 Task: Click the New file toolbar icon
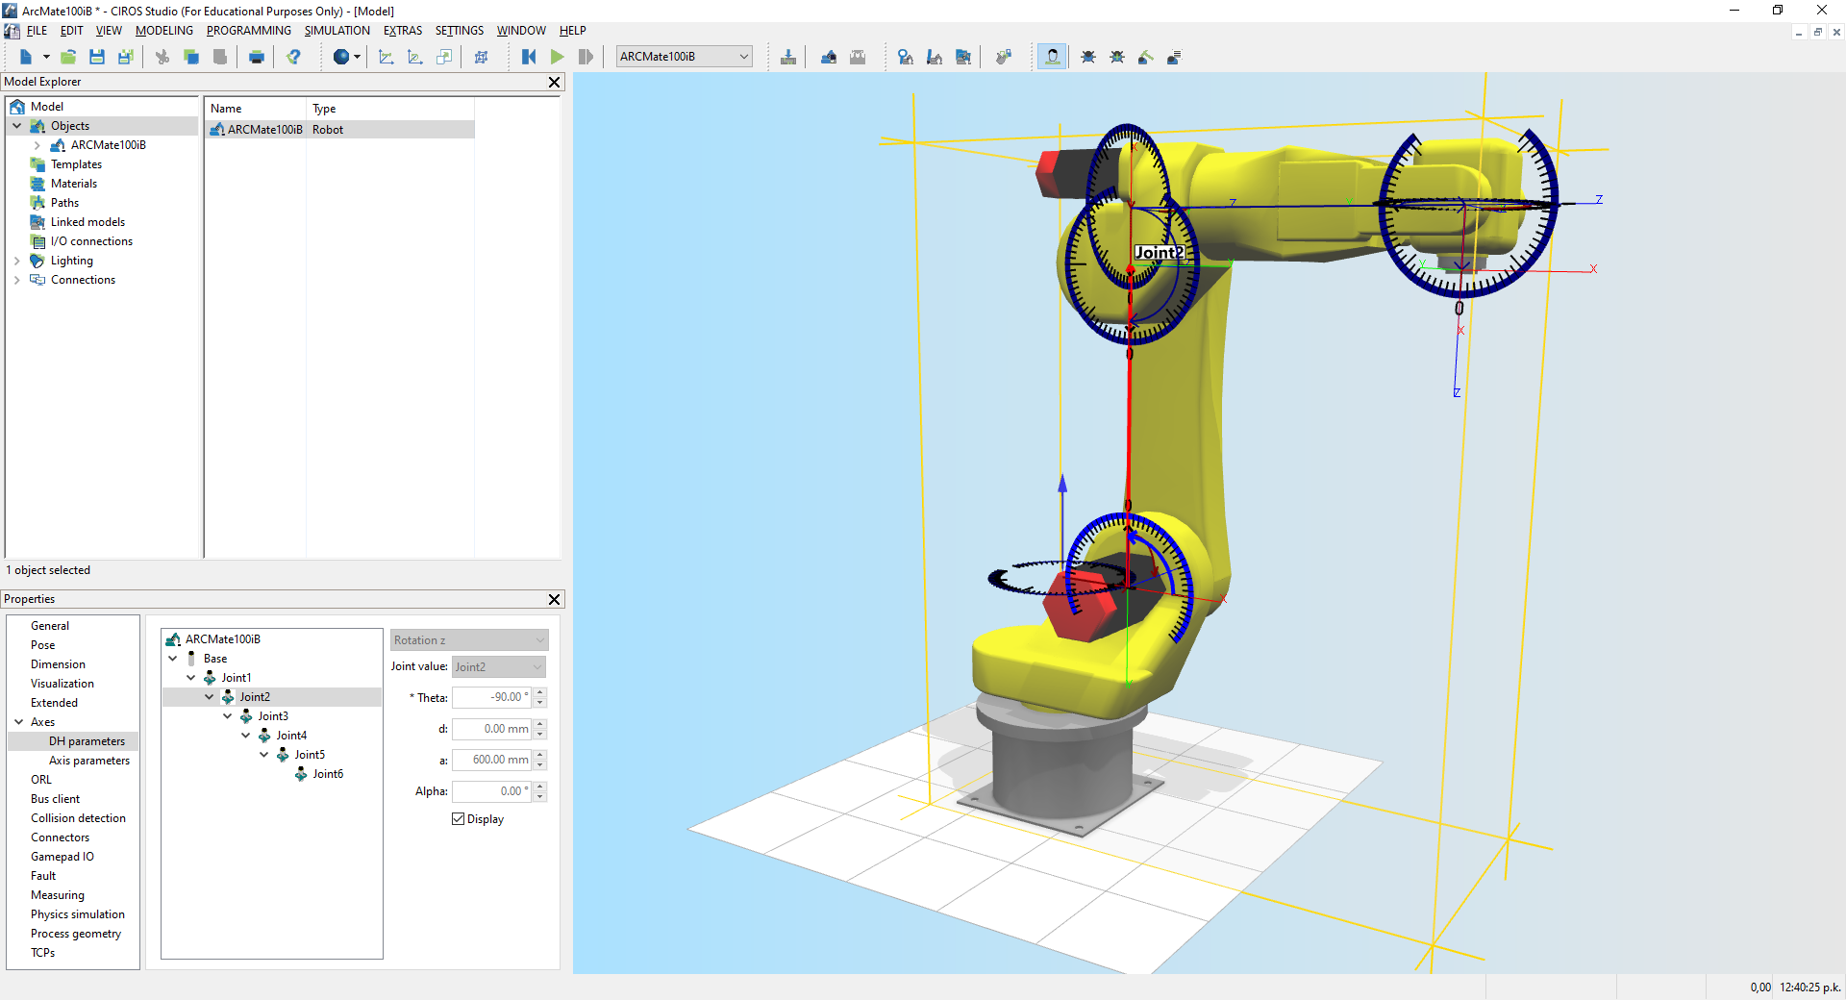click(x=26, y=57)
